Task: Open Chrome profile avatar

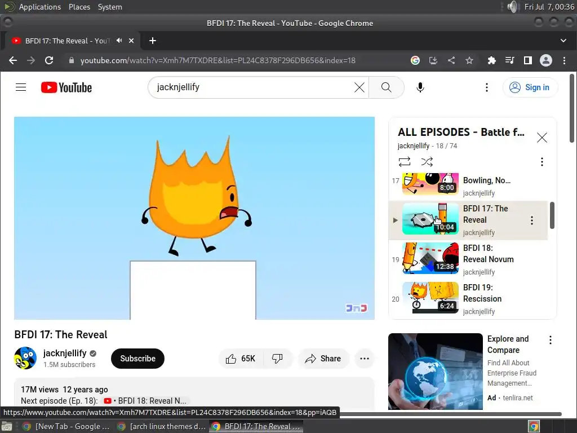Action: click(545, 60)
